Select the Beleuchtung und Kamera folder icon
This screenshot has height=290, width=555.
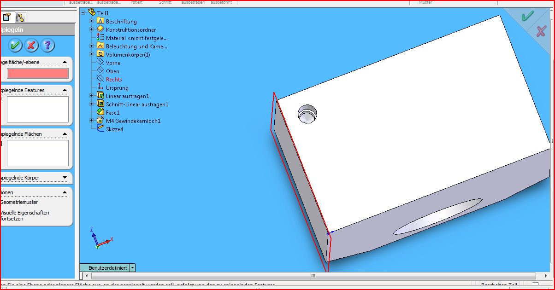click(x=100, y=46)
